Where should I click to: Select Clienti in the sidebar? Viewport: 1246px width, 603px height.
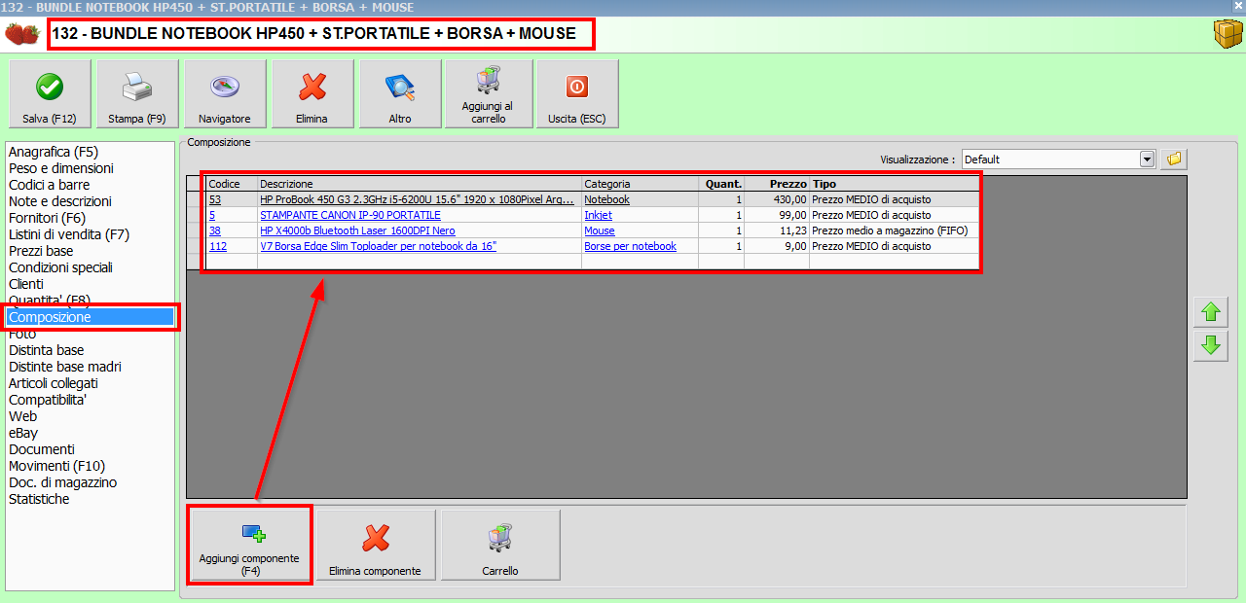coord(26,284)
